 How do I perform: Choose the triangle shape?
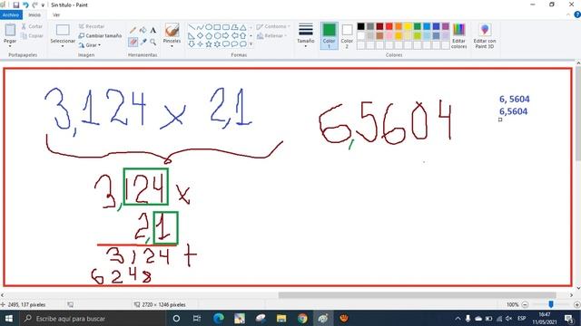coord(242,27)
